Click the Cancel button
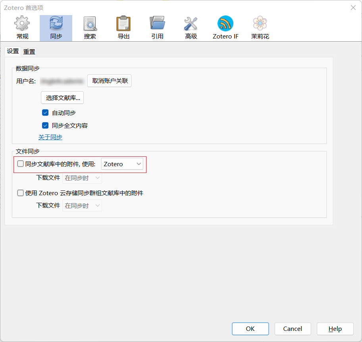 pyautogui.click(x=293, y=329)
